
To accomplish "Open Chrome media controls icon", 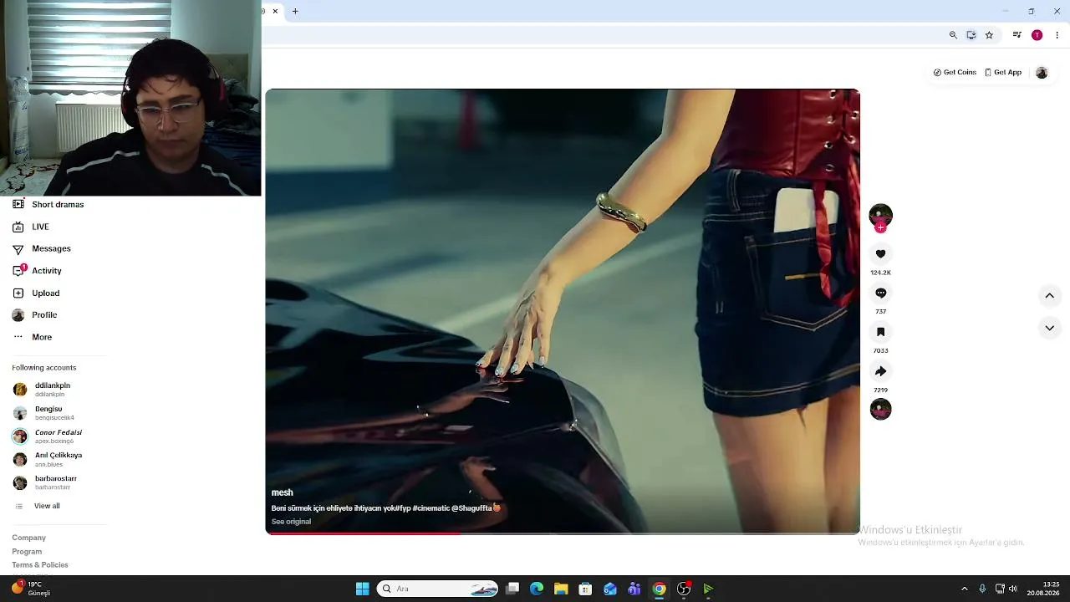I will (1016, 35).
